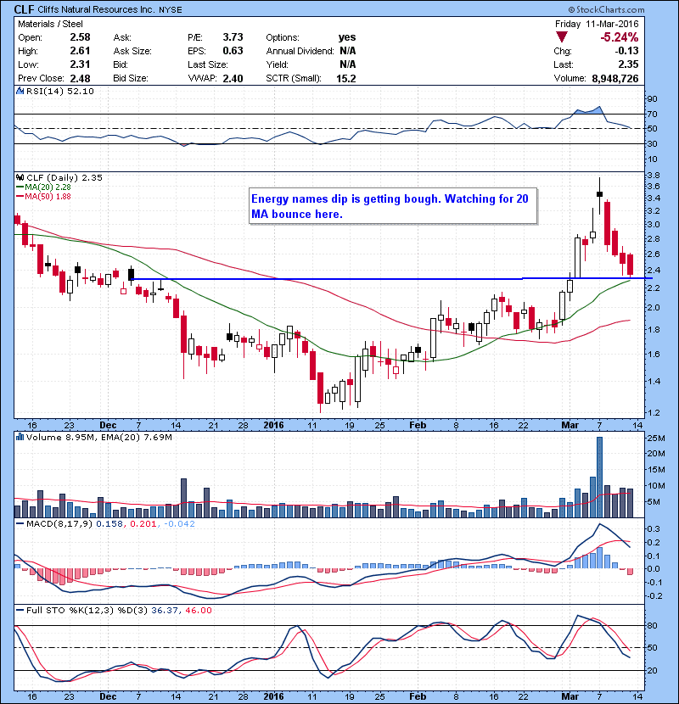The width and height of the screenshot is (679, 704).
Task: Click the MACD signal value 0.201
Action: pos(143,524)
